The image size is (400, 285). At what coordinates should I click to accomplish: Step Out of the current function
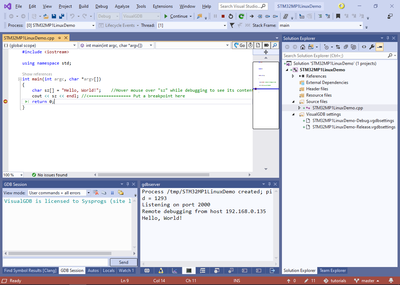click(275, 16)
